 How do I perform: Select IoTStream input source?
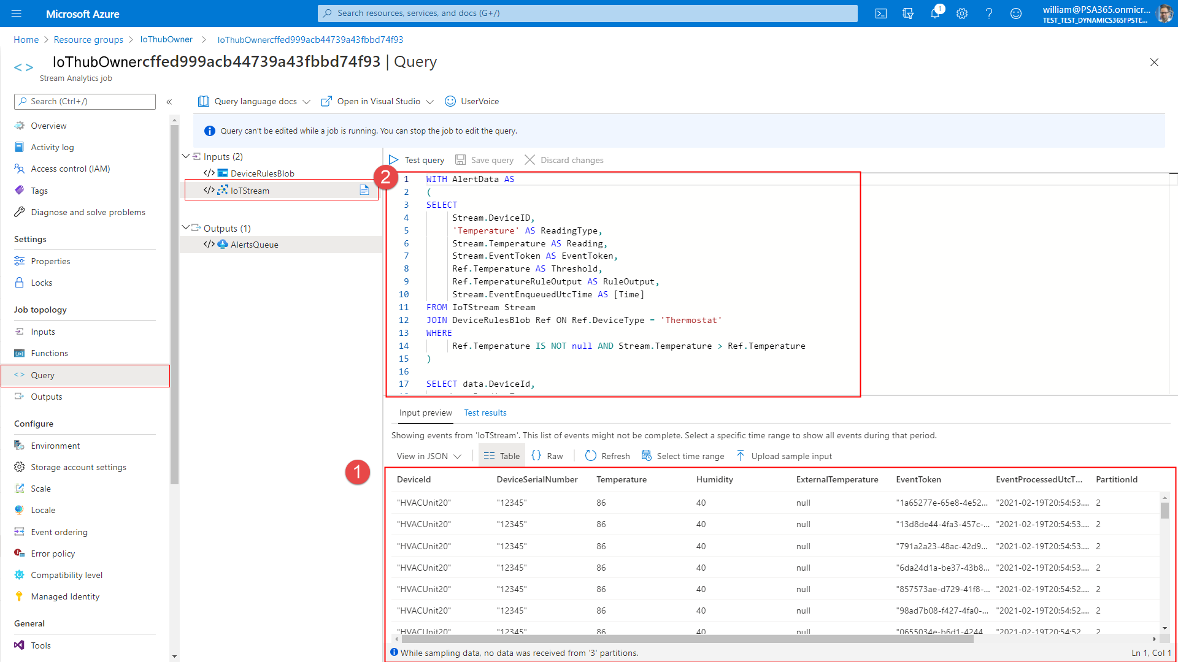(x=249, y=190)
